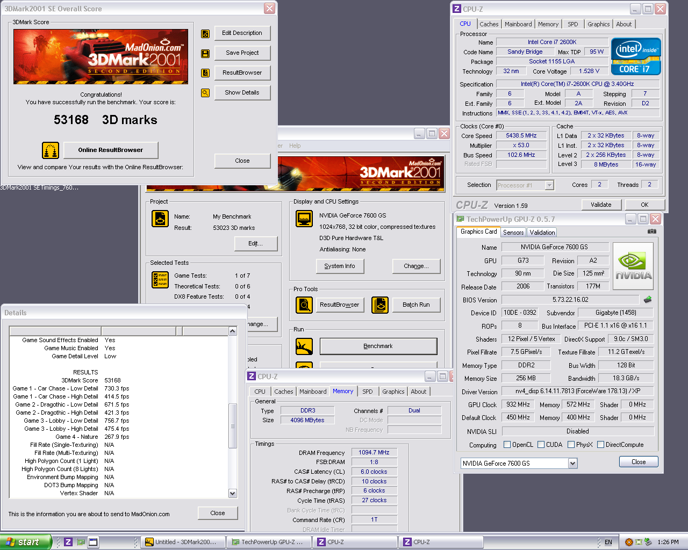Viewport: 688px width, 550px height.
Task: Switch to Untitled - 3DMark2001 taskbar button
Action: 182,542
